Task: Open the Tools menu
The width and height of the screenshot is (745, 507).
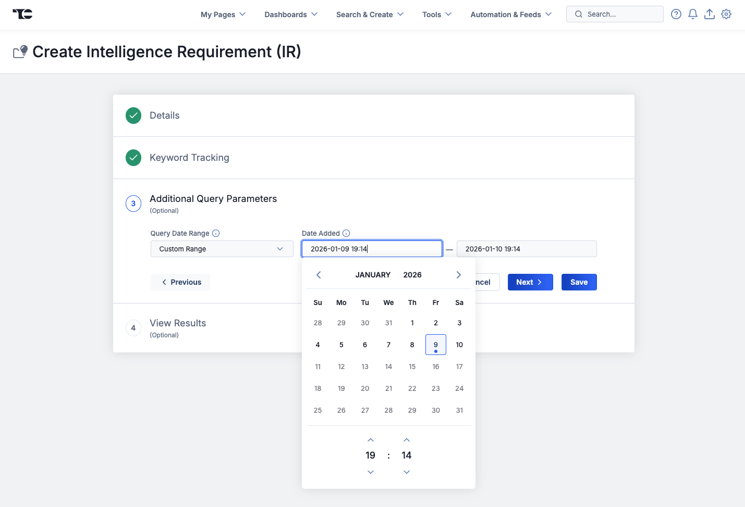Action: [436, 15]
